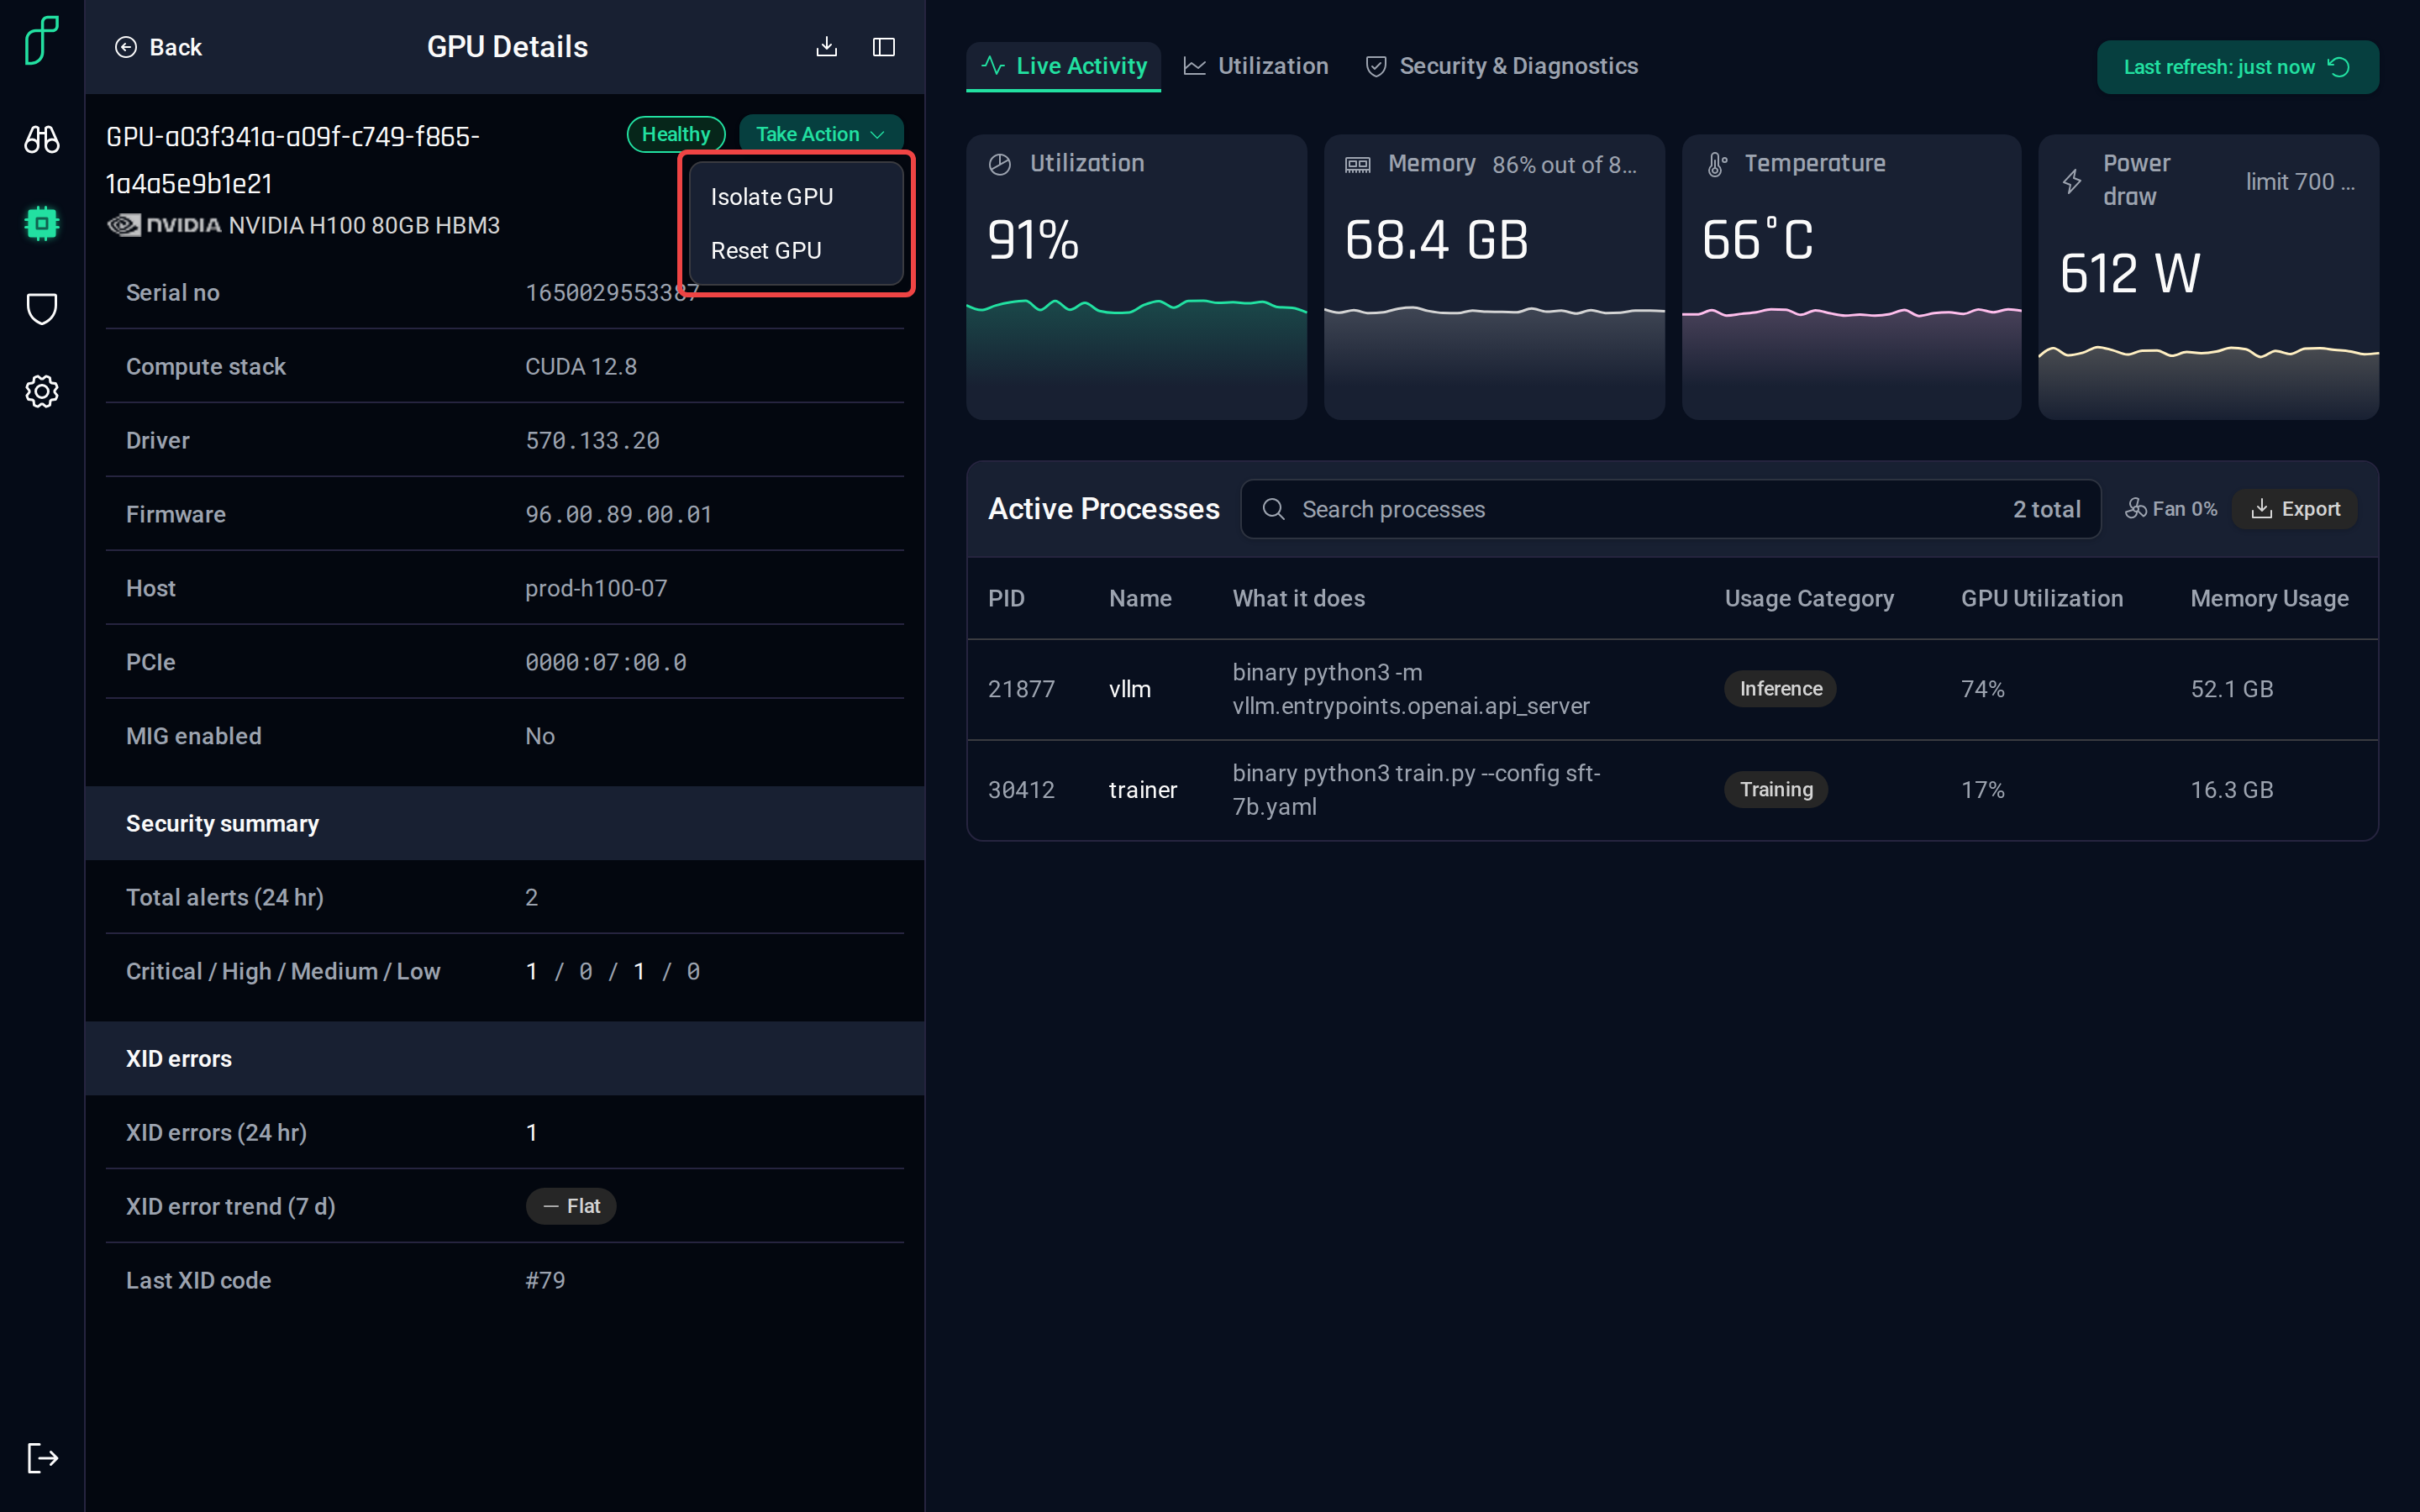Screen dimensions: 2420x1512
Task: Open the binoculars overview icon in sidebar
Action: tap(41, 139)
